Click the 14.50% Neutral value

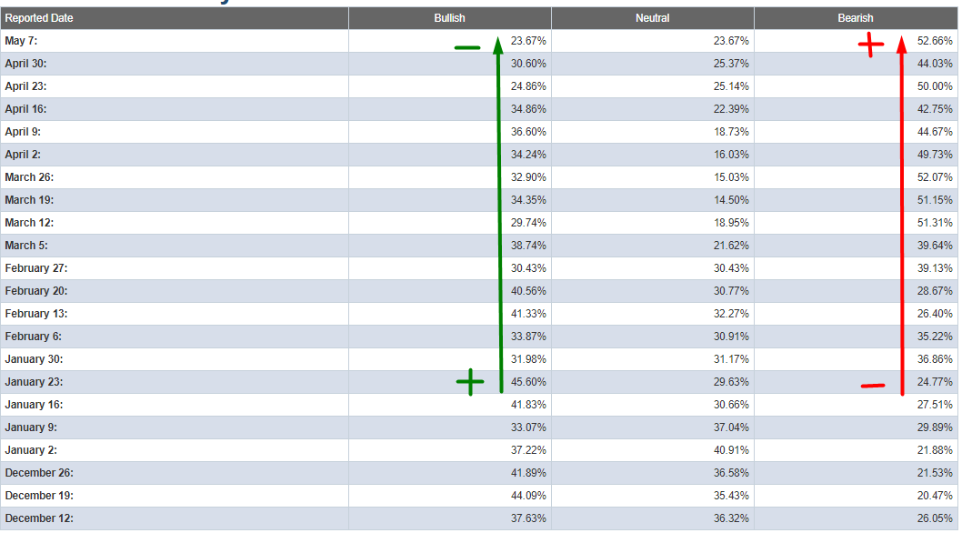pyautogui.click(x=731, y=200)
